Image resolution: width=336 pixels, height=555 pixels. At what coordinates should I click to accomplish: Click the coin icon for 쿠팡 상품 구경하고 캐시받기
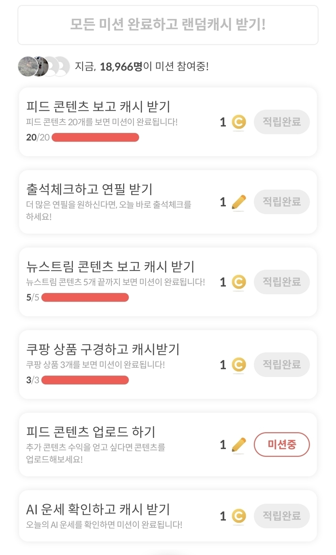point(239,365)
